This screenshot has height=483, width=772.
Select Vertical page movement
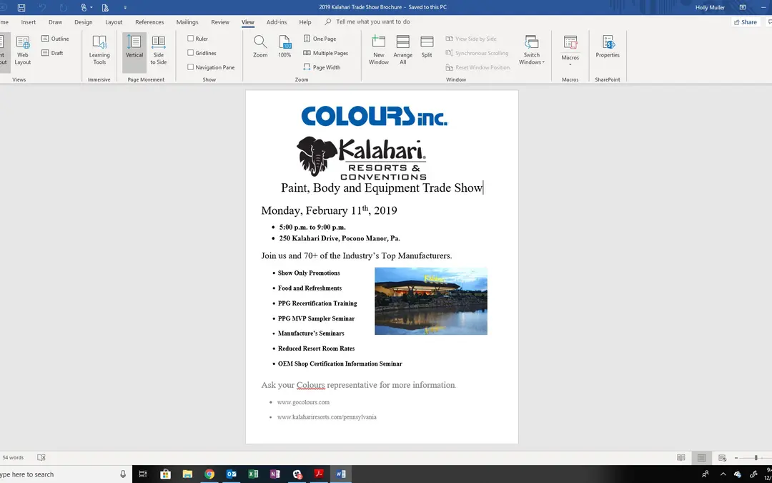[134, 51]
